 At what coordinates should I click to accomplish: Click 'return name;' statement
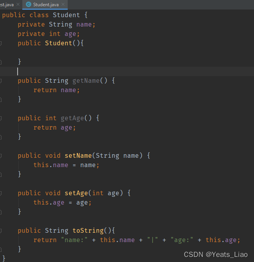coord(57,90)
